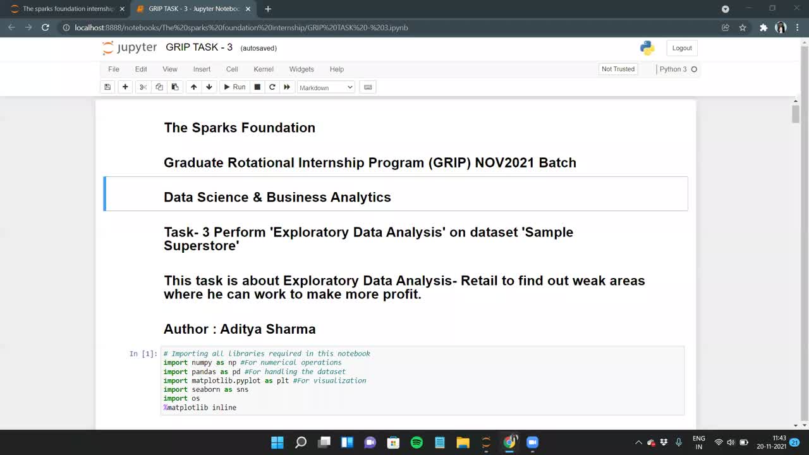Paste cells below icon in Jupyter toolbar
Viewport: 809px width, 455px height.
175,87
